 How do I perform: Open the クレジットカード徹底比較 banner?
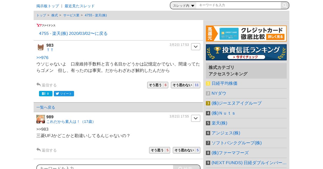tap(246, 34)
